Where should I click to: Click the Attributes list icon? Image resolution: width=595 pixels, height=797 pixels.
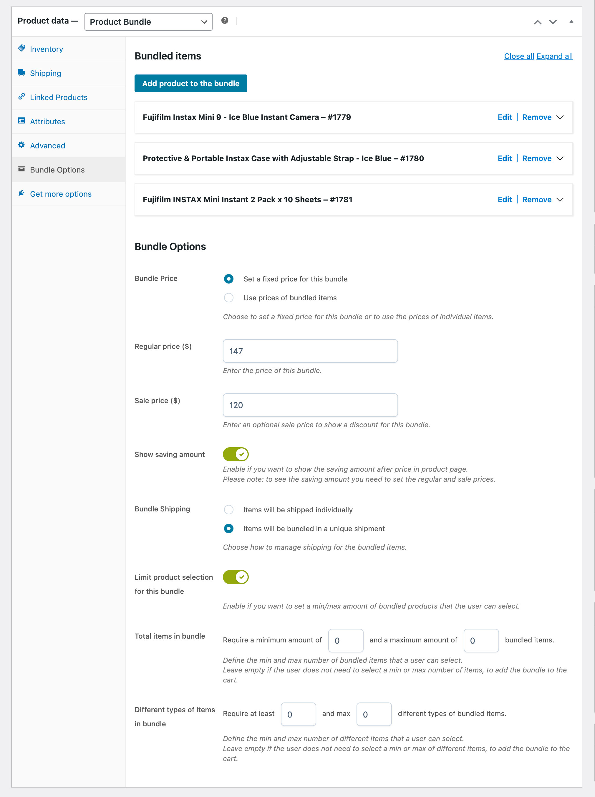pyautogui.click(x=21, y=121)
